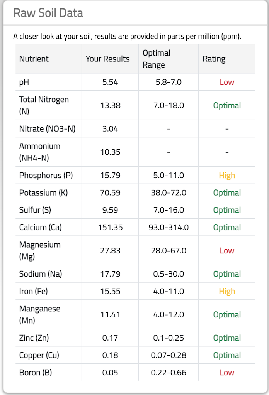Select the Nutrient column header
The image size is (269, 395).
click(x=34, y=59)
